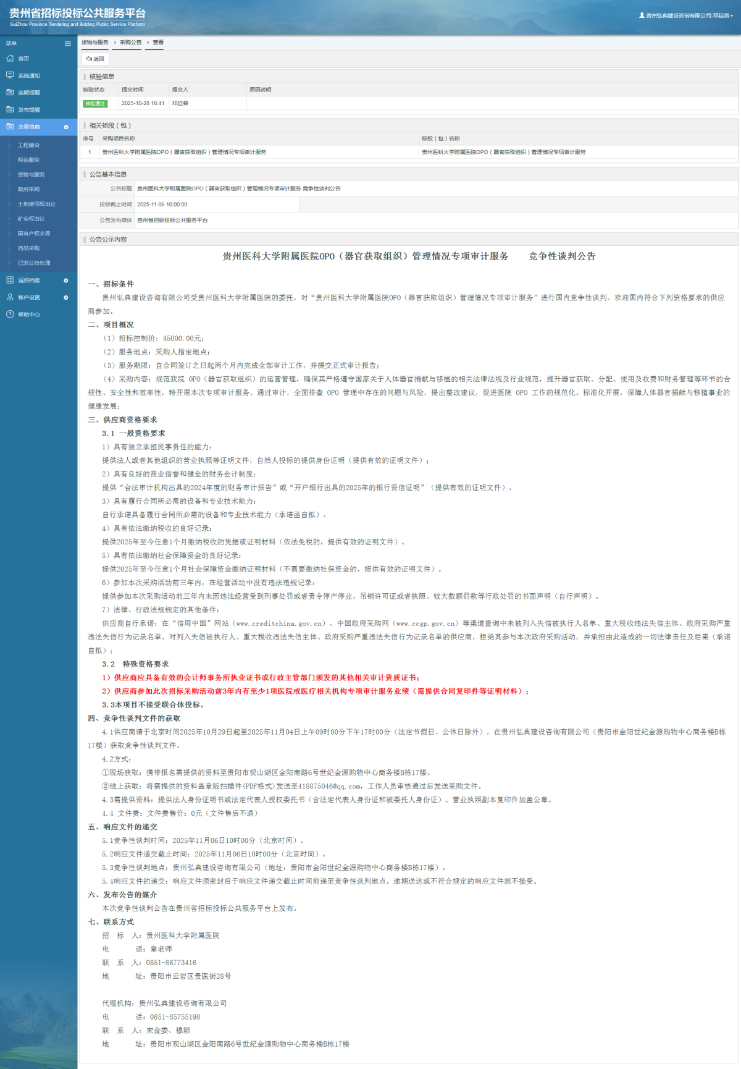Click the 标段（包）名称 column header

(441, 138)
